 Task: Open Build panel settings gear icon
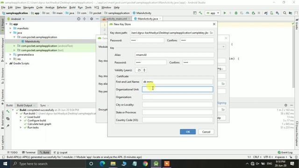coord(285,105)
